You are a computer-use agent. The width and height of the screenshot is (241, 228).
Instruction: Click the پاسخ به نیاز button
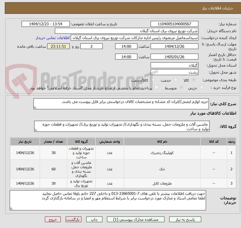185,219
